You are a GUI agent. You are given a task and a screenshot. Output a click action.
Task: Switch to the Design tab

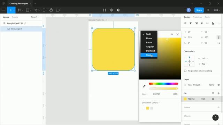pyautogui.click(x=187, y=17)
